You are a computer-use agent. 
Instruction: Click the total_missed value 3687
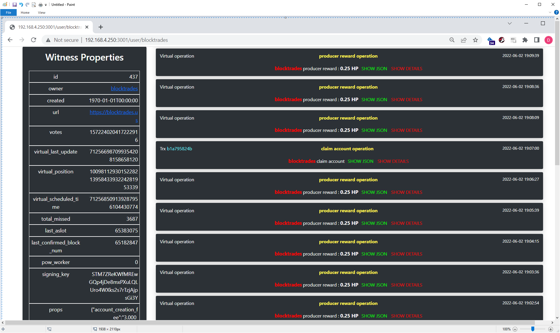pyautogui.click(x=132, y=219)
